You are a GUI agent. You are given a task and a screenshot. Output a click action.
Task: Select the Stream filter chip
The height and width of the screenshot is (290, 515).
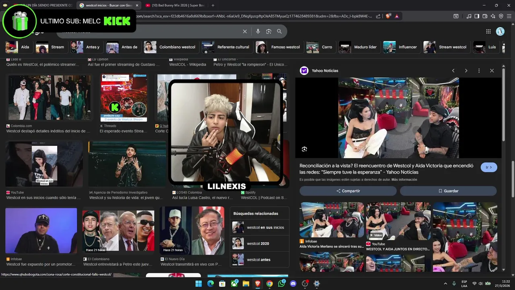(x=51, y=47)
